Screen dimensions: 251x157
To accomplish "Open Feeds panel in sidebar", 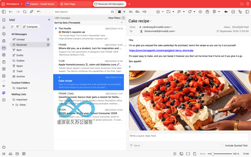I will click(x=4, y=69).
